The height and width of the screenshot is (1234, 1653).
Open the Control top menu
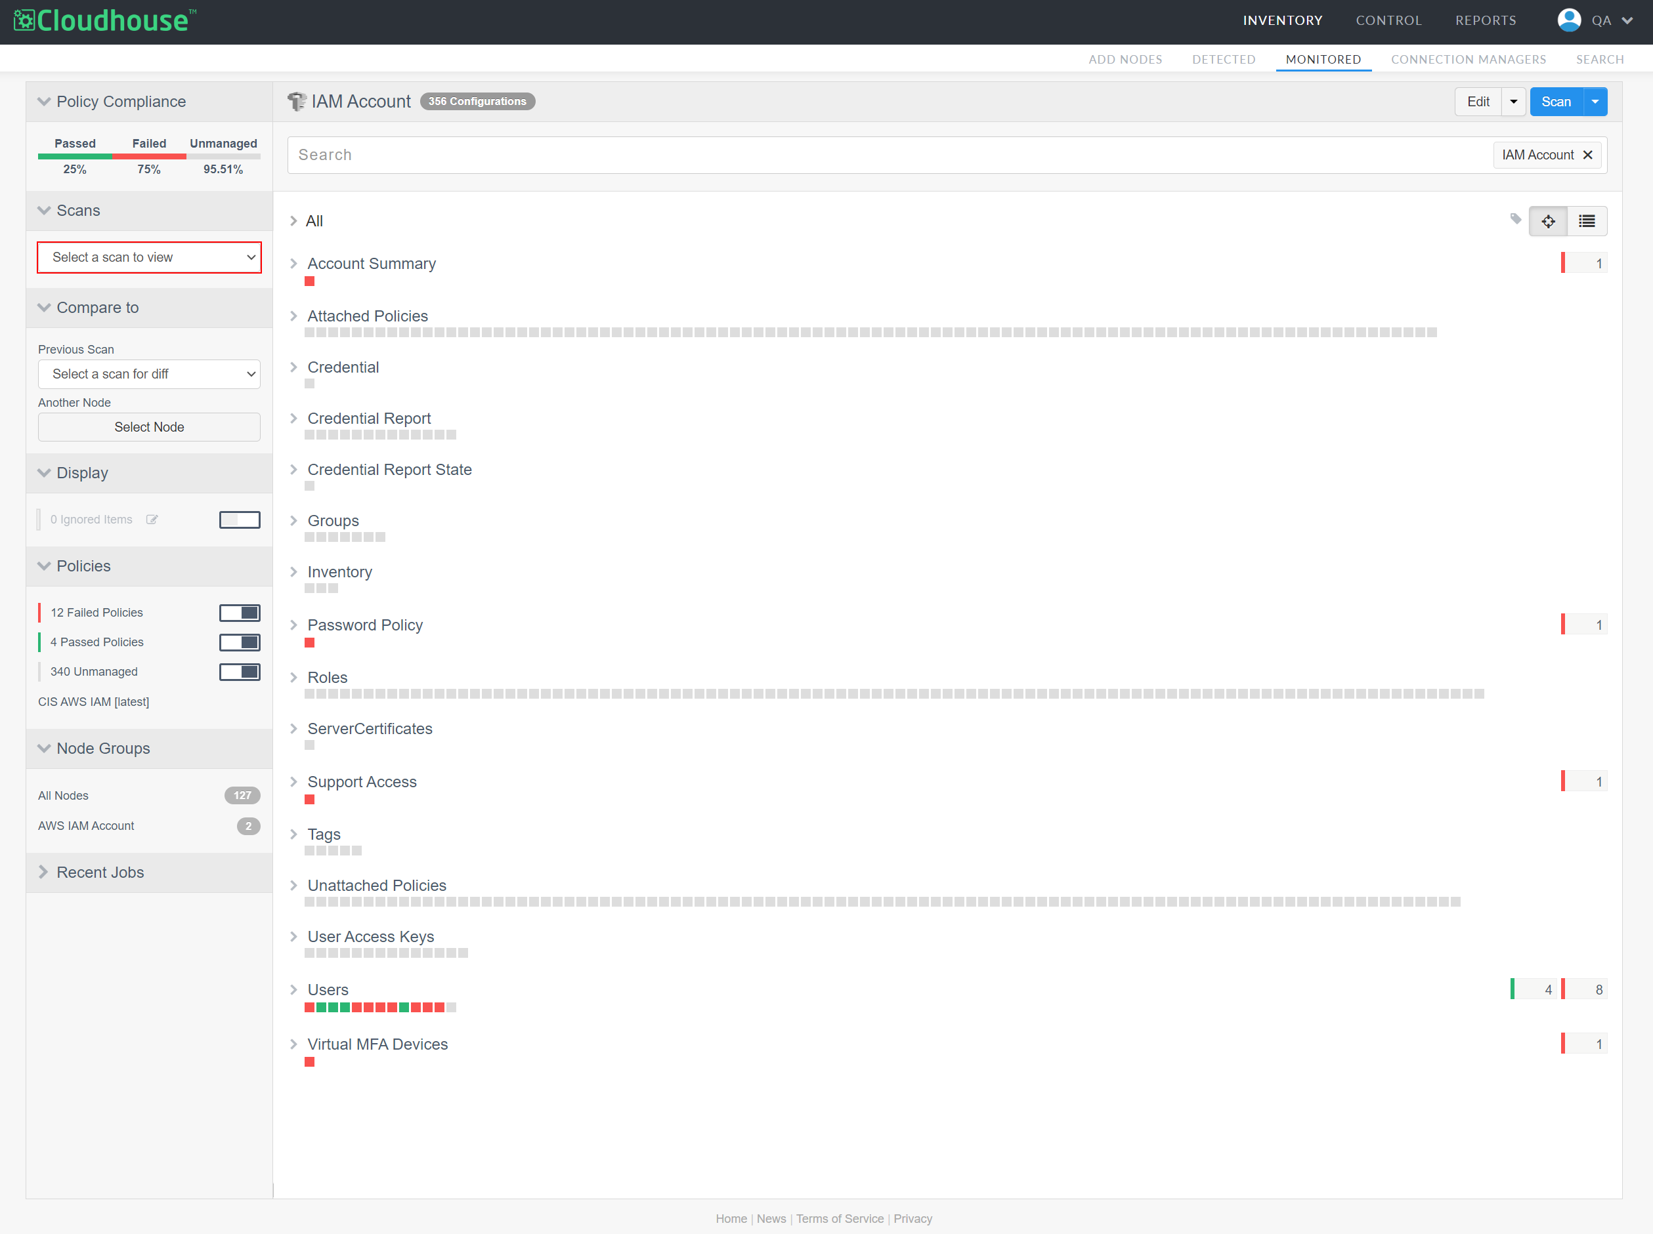[1388, 20]
